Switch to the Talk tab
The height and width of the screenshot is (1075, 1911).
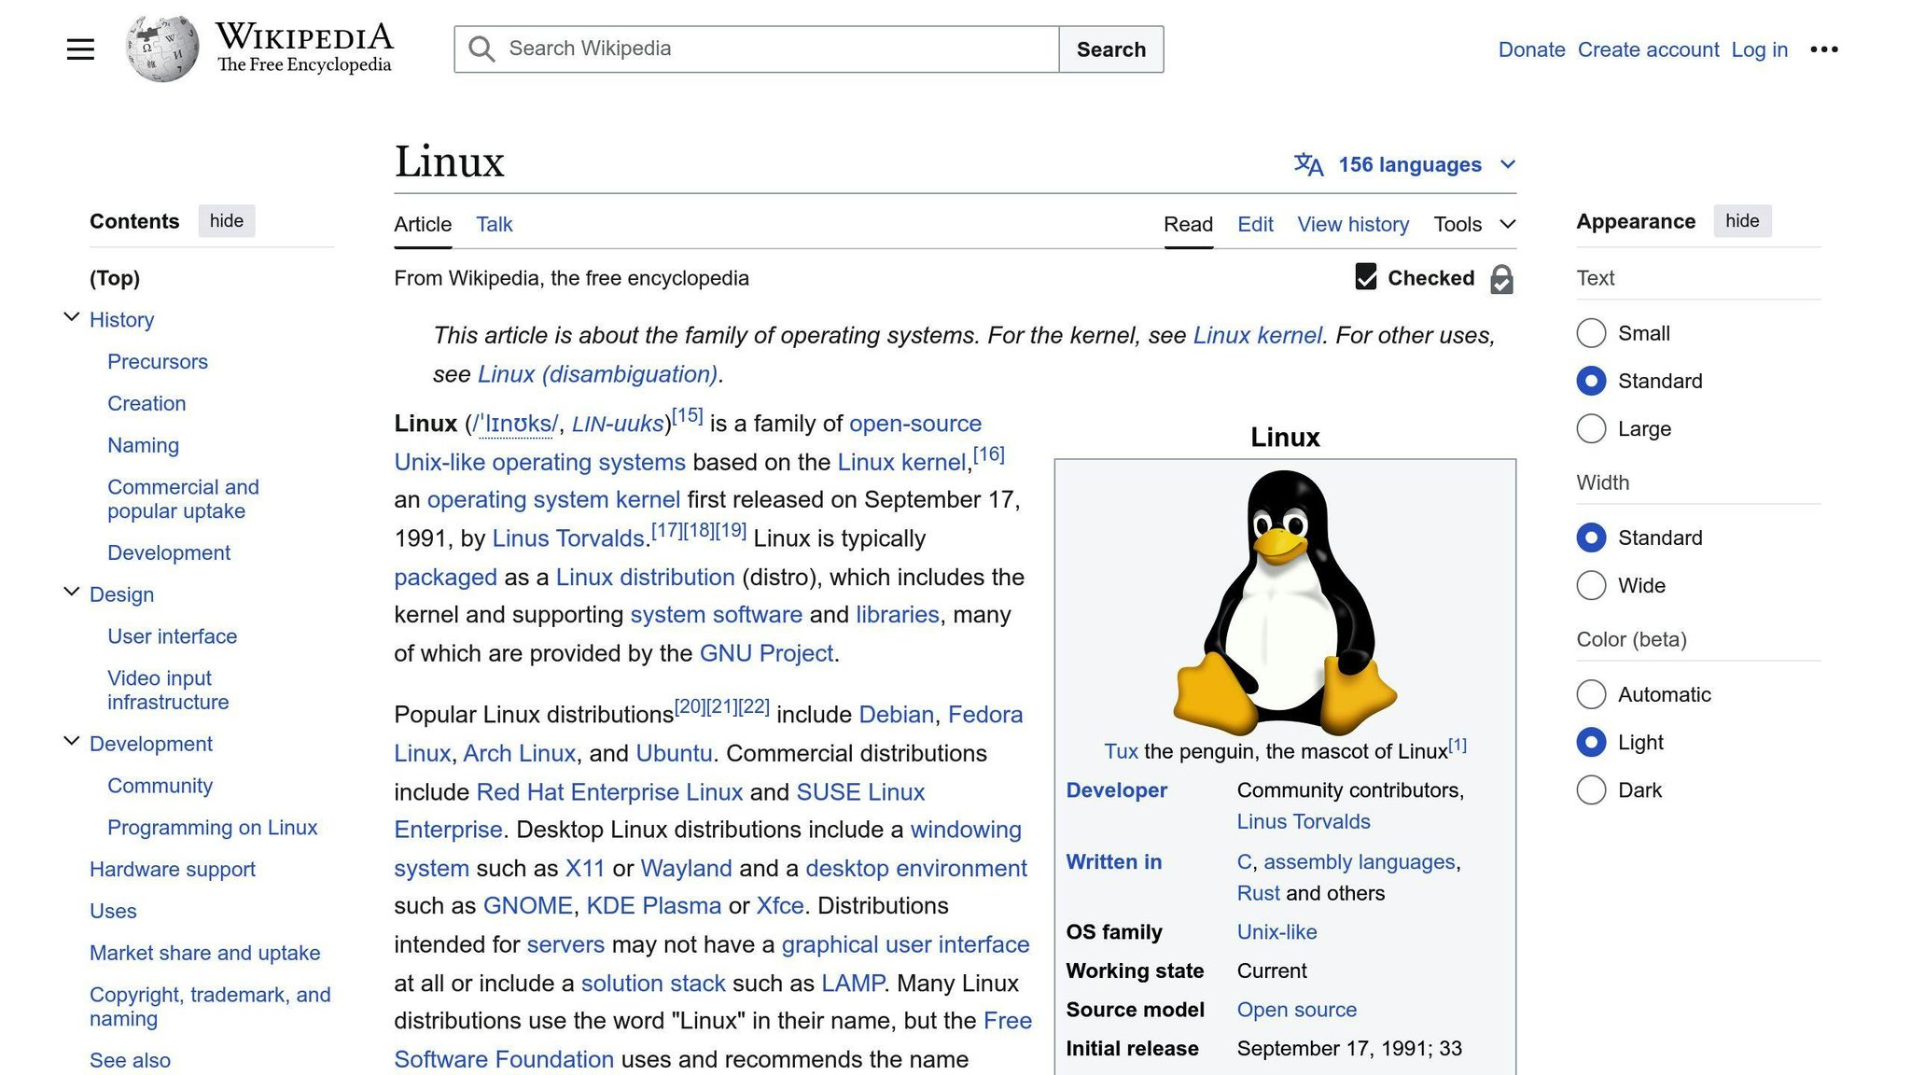pyautogui.click(x=494, y=224)
